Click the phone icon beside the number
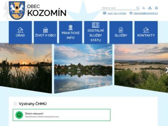This screenshot has height=126, width=168. 104,13
